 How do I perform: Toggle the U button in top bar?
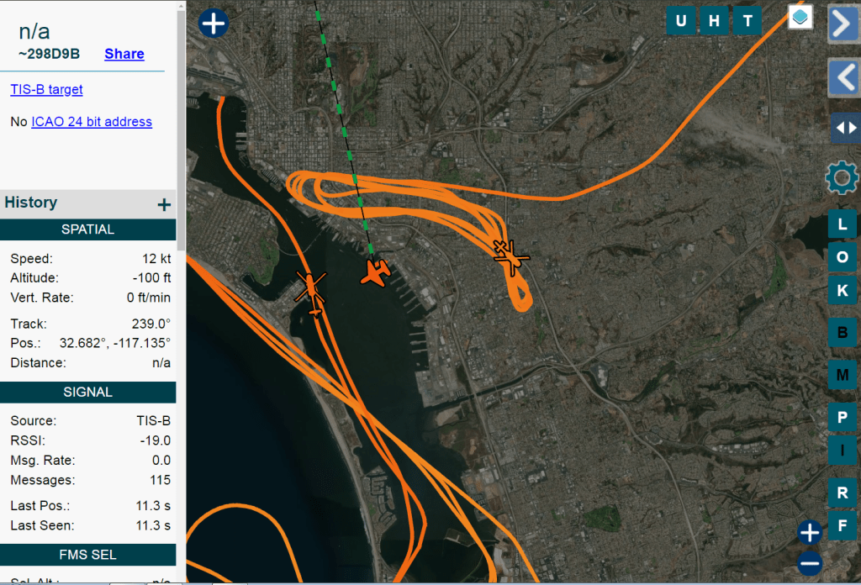(x=681, y=21)
